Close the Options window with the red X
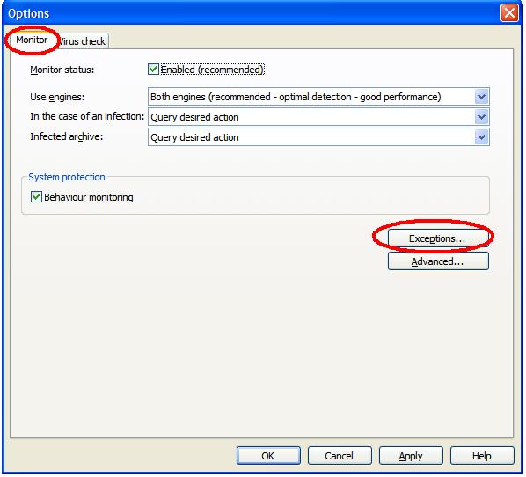The height and width of the screenshot is (477, 526). (x=509, y=13)
